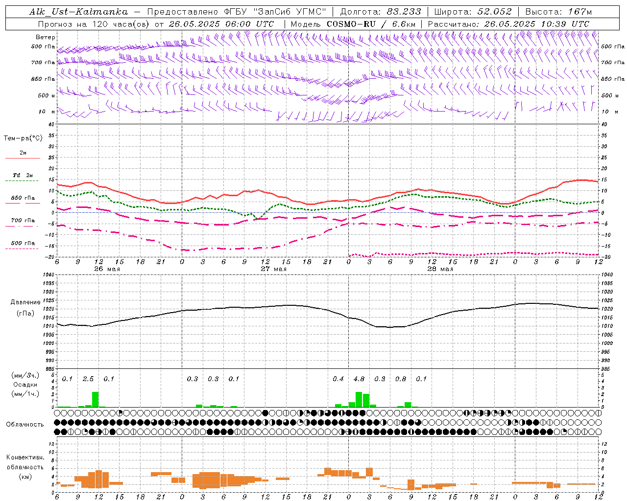Click the red solid line sample for 2м legend
This screenshot has width=627, height=501.
tap(23, 159)
